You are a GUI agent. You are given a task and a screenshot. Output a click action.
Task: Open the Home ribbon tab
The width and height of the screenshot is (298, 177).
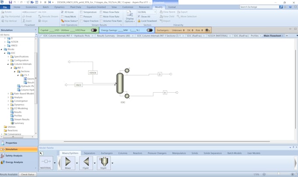[17, 7]
